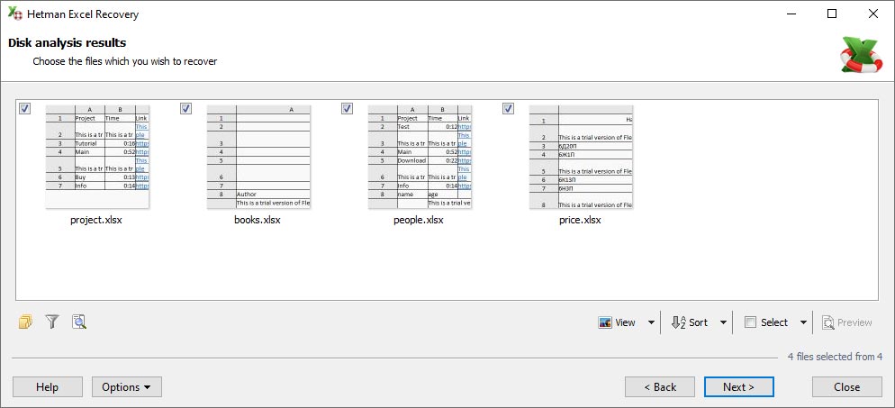Proceed with the Next > button
The image size is (895, 408).
(738, 387)
